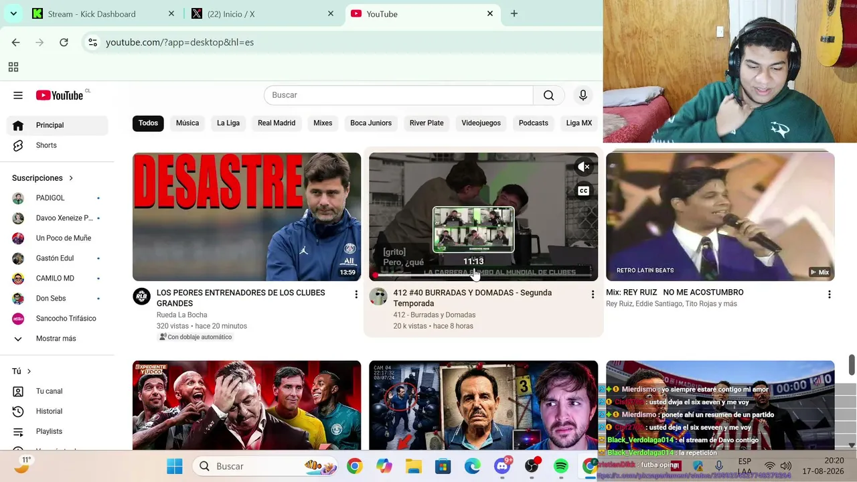Click the search magnifier button
This screenshot has height=482, width=857.
pyautogui.click(x=549, y=95)
